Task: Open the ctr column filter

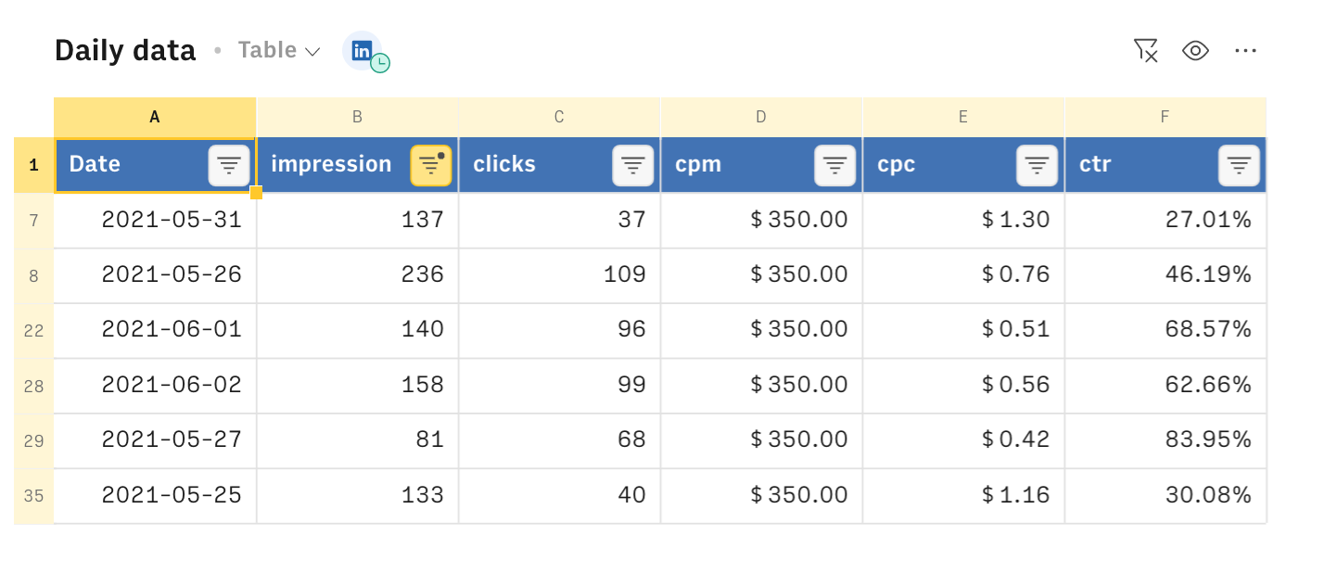Action: pyautogui.click(x=1240, y=166)
